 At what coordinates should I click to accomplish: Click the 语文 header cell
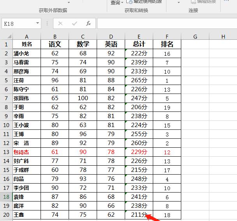pyautogui.click(x=55, y=44)
